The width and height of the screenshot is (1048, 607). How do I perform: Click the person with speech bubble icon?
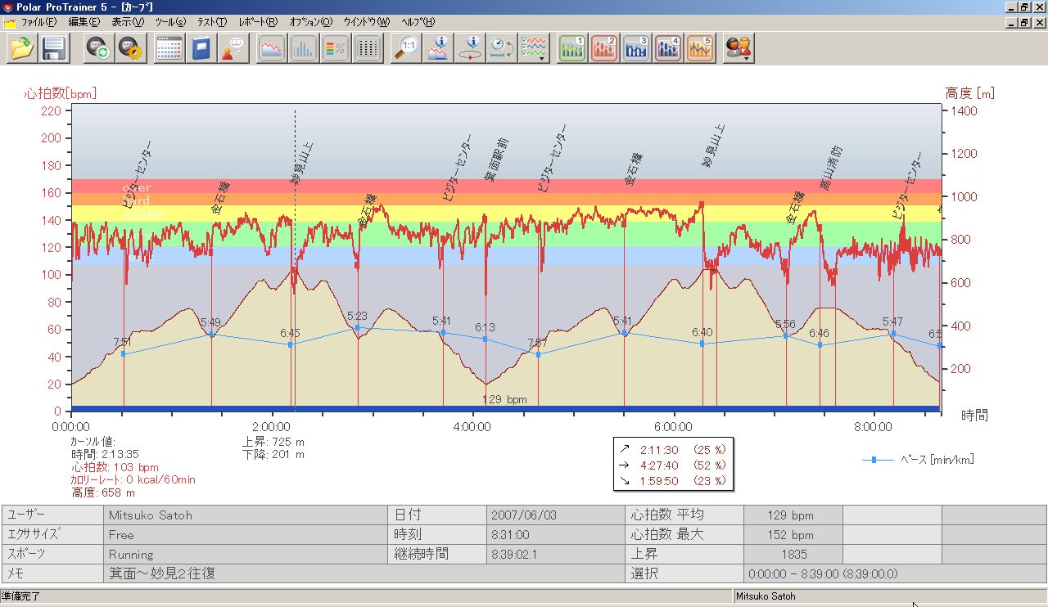click(233, 48)
